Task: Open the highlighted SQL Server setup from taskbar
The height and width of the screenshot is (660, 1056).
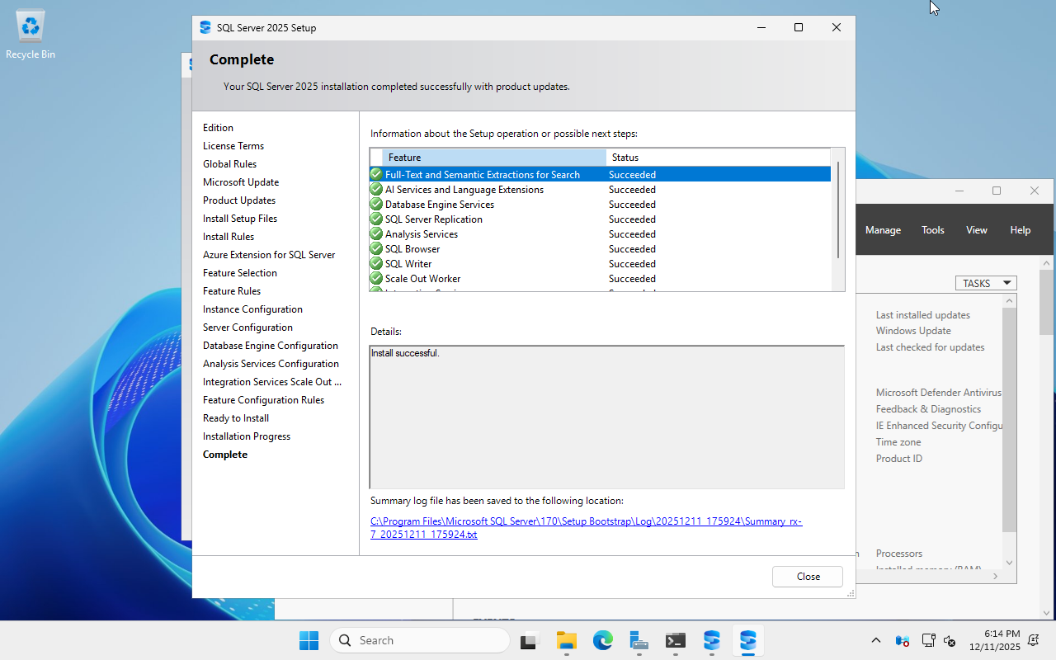Action: click(747, 640)
